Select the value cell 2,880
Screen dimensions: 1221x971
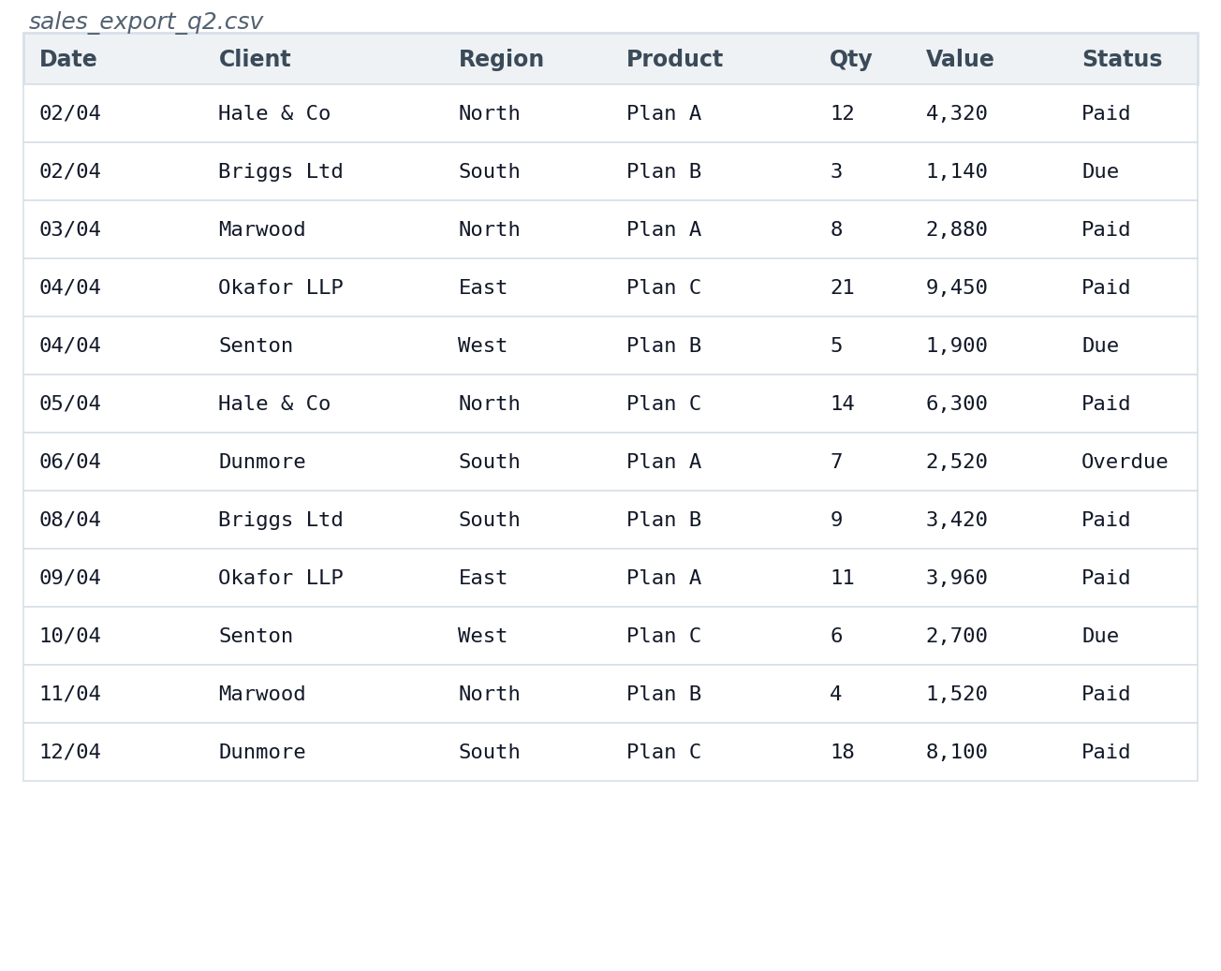pos(956,230)
